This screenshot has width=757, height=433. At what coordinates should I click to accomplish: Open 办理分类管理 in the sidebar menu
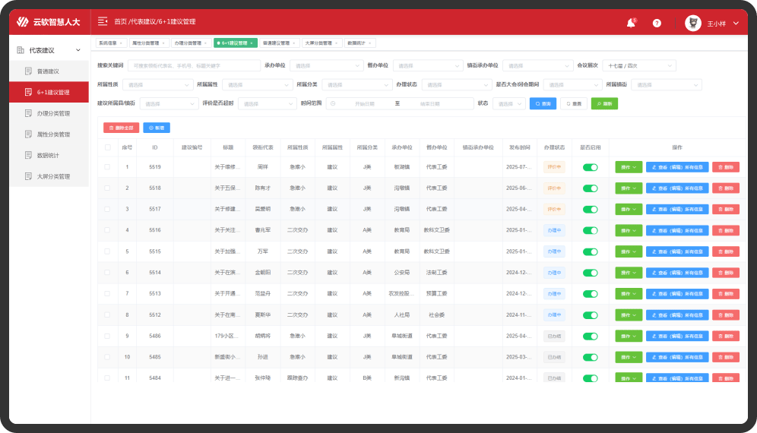[53, 113]
